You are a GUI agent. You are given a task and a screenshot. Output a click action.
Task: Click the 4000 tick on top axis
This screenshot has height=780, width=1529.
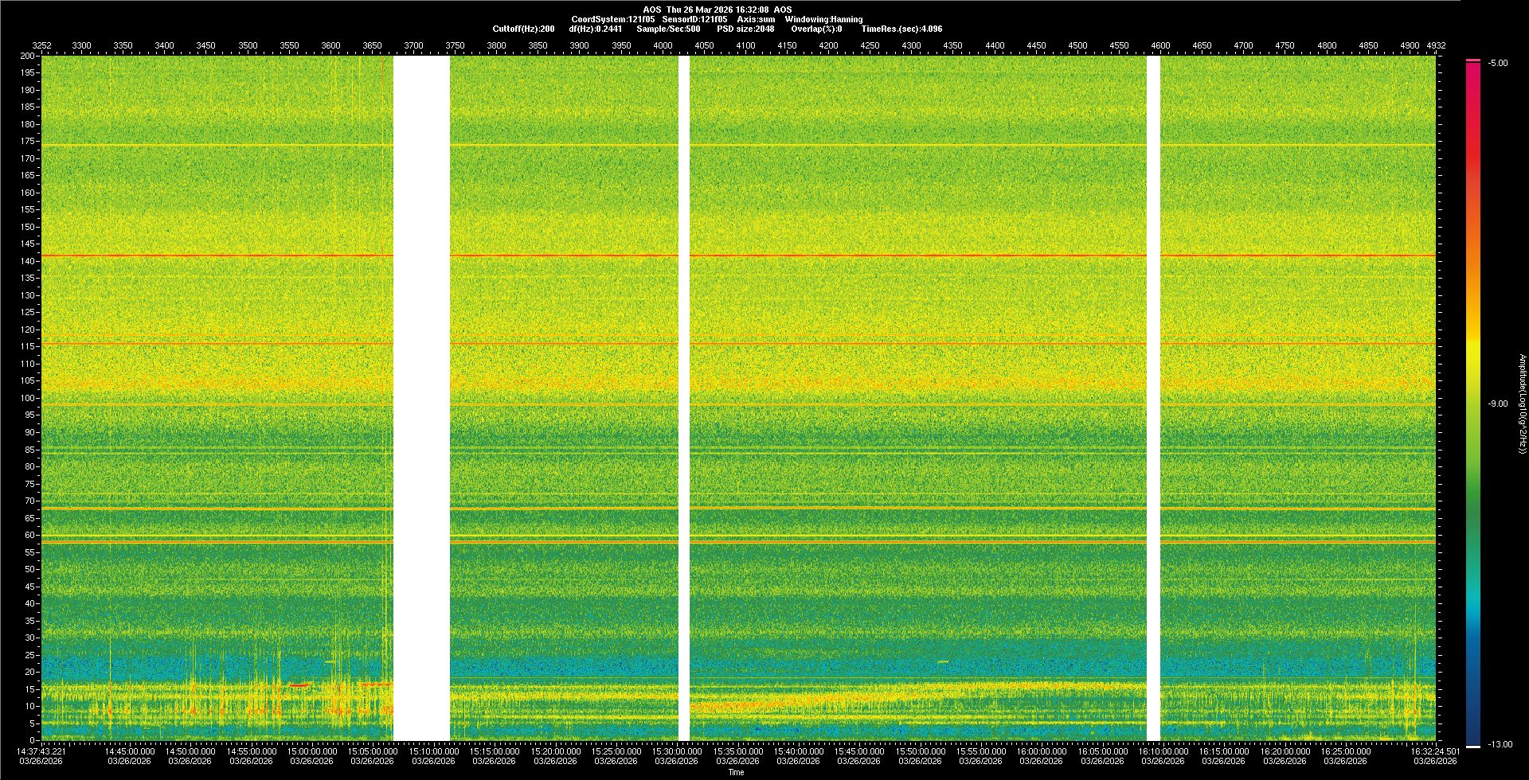coord(663,45)
